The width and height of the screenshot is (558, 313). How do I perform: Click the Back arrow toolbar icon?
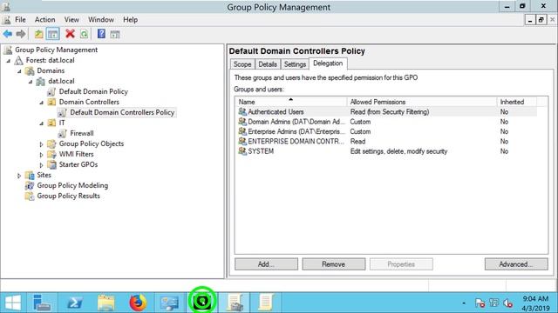8,34
